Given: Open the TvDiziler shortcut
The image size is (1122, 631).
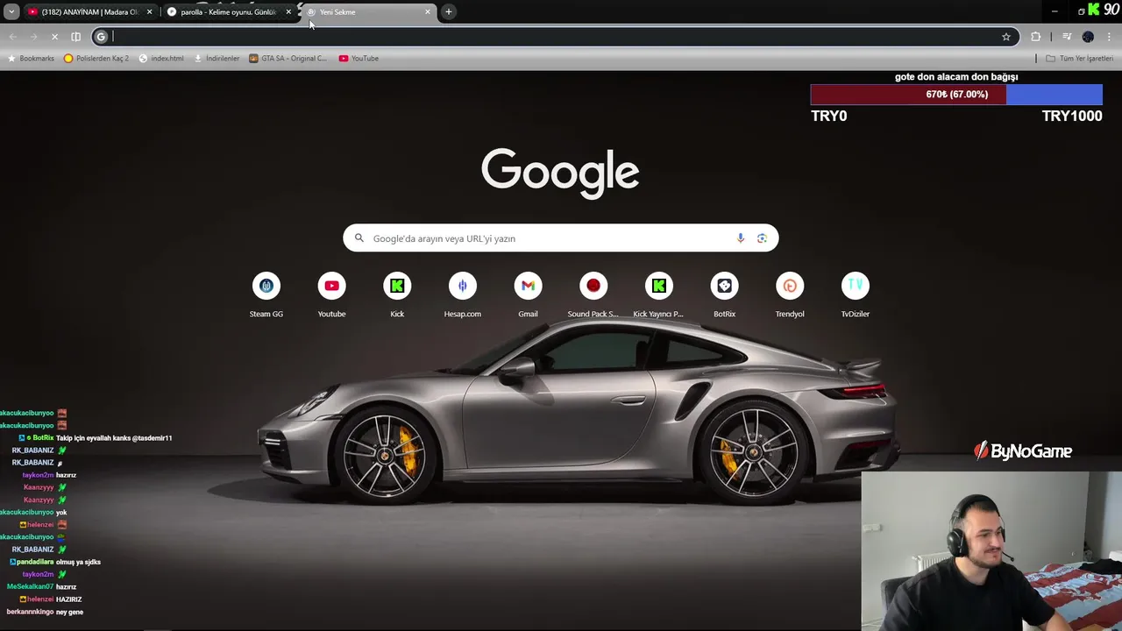Looking at the screenshot, I should pyautogui.click(x=856, y=295).
